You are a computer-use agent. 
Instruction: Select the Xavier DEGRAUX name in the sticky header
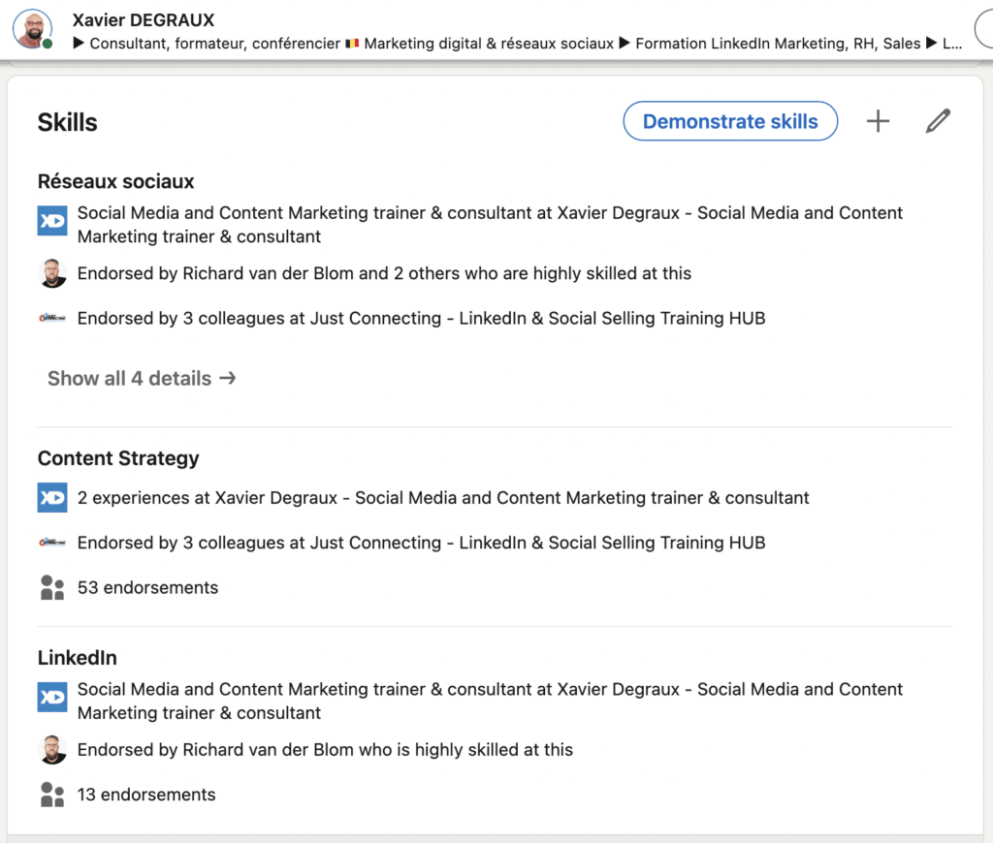pyautogui.click(x=144, y=20)
